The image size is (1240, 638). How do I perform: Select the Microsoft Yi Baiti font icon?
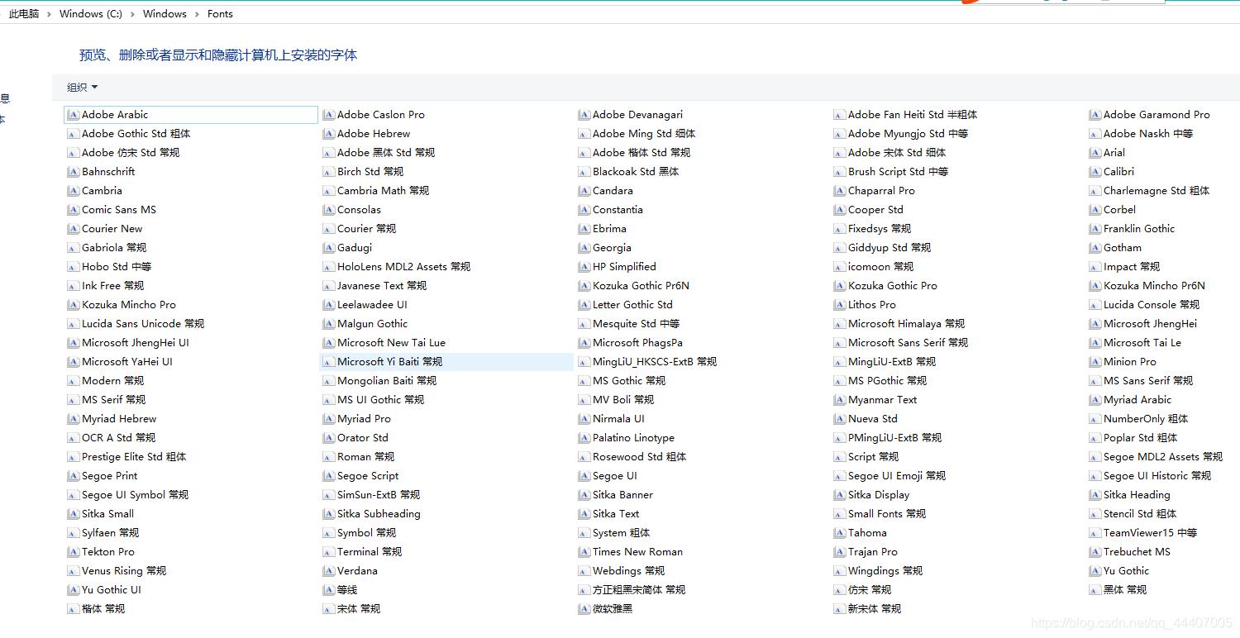(x=328, y=362)
